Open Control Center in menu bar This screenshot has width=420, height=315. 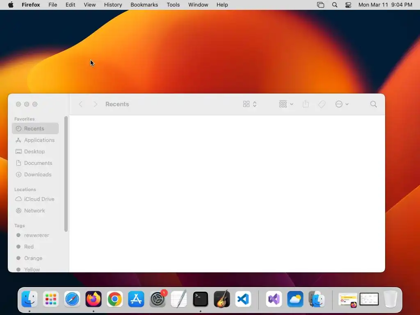click(348, 5)
